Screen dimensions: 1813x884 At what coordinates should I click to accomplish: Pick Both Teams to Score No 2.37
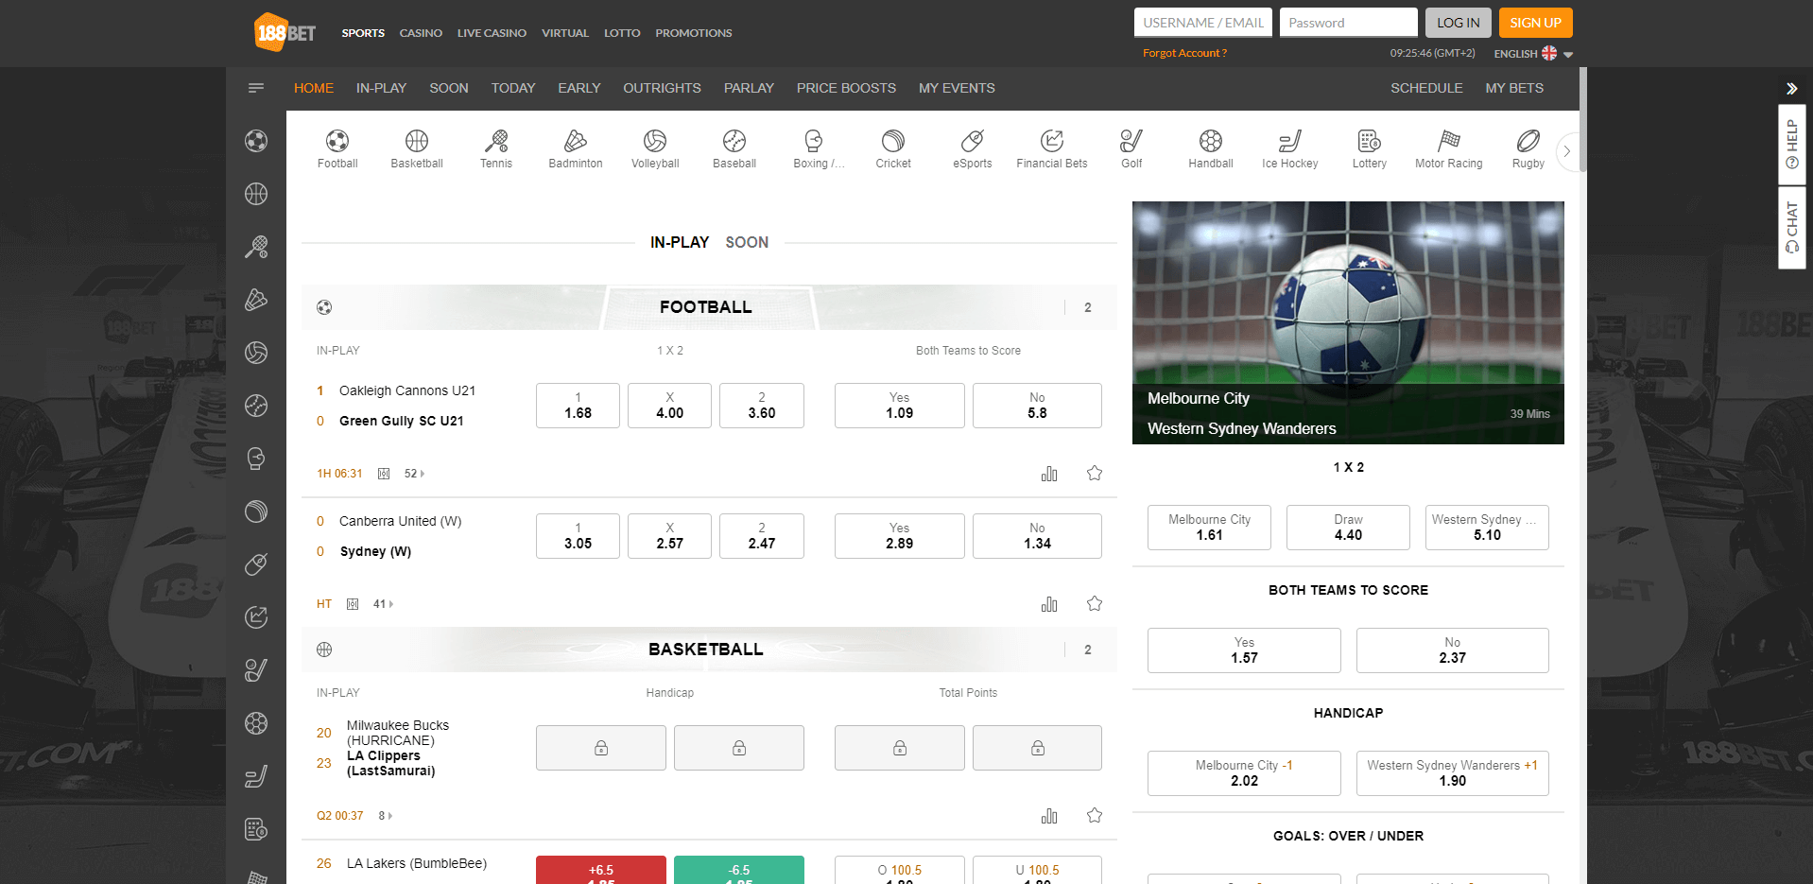(x=1452, y=650)
